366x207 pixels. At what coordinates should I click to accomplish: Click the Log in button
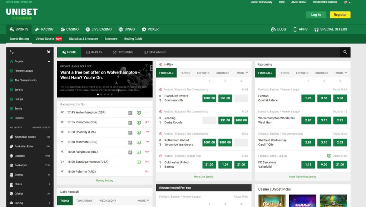pyautogui.click(x=316, y=15)
